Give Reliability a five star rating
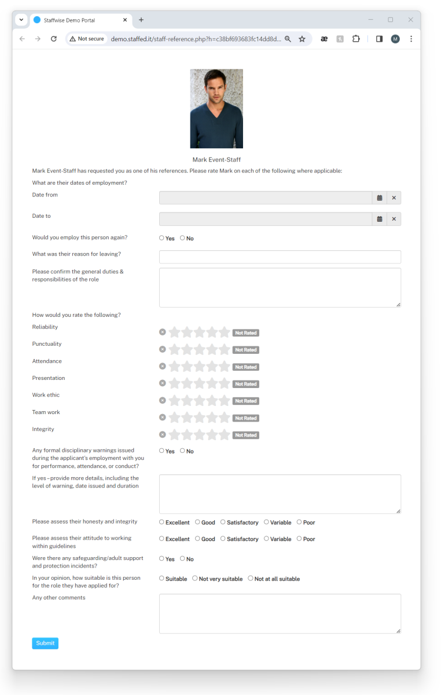The height and width of the screenshot is (695, 441). [225, 332]
